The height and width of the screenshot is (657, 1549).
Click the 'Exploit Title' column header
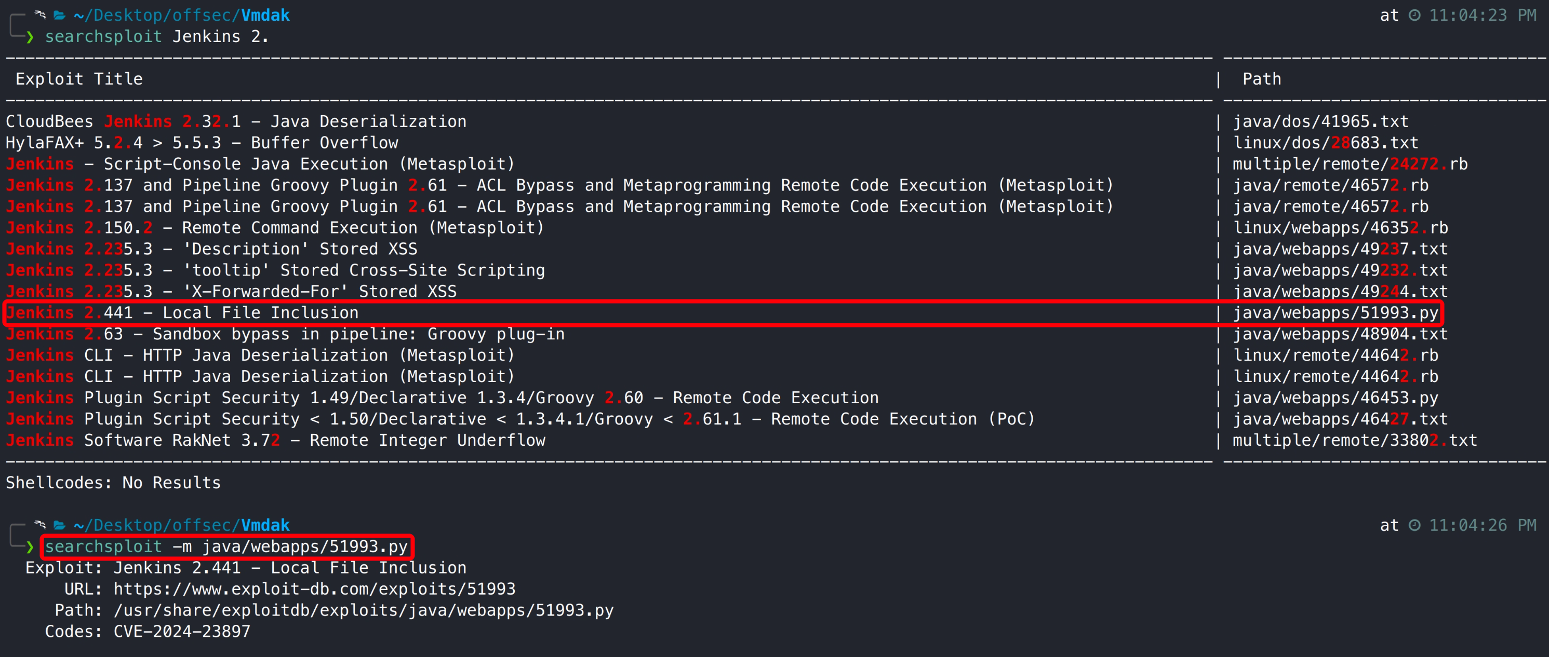[x=79, y=79]
